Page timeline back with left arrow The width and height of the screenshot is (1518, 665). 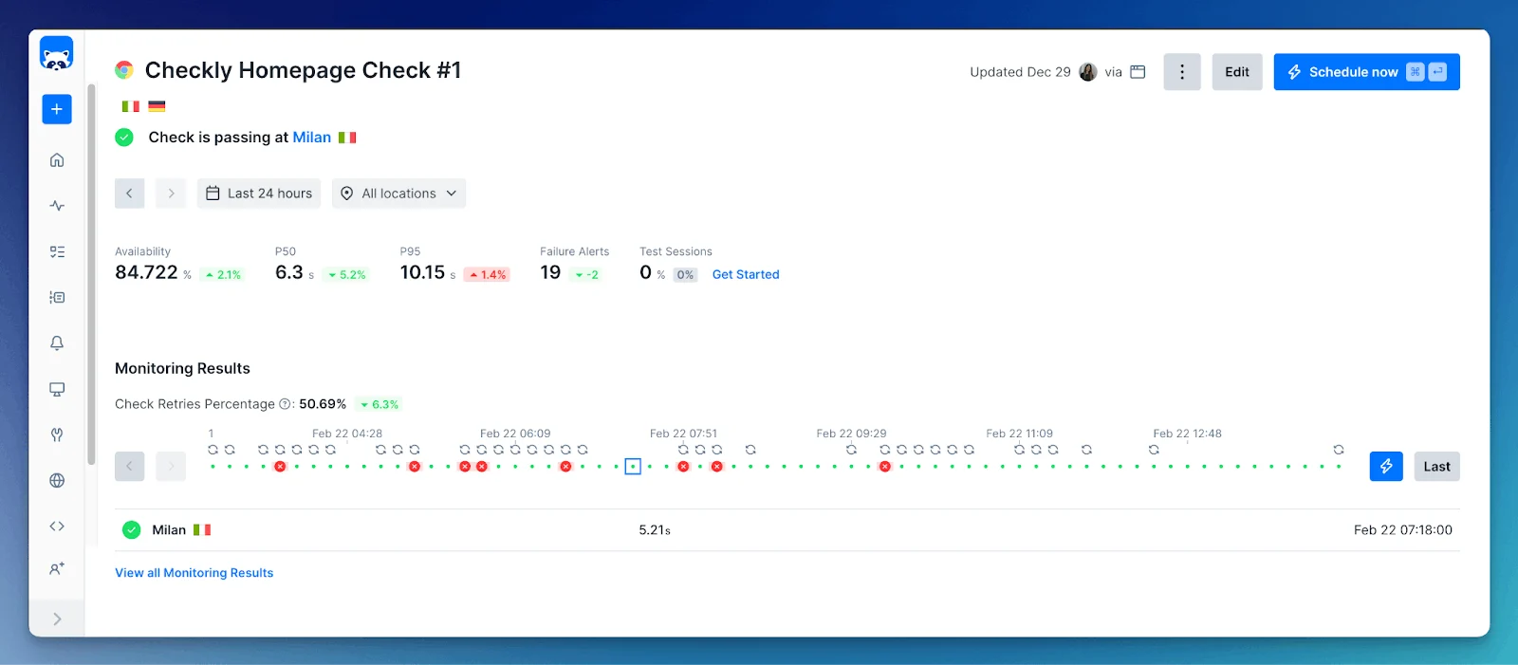pos(130,466)
